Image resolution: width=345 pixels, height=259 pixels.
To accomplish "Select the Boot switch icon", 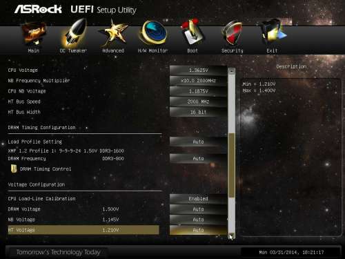I will (x=193, y=32).
